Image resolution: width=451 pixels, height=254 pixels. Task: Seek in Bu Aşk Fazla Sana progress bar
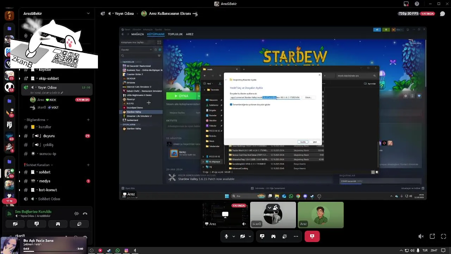53,252
